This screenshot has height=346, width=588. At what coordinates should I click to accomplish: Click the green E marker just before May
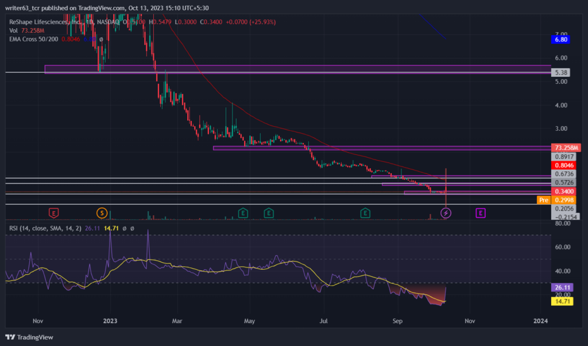(x=243, y=213)
